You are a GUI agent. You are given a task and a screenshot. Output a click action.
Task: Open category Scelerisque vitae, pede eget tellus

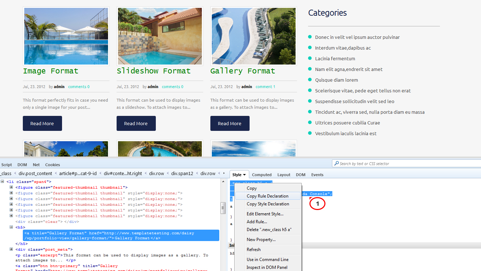tap(363, 91)
